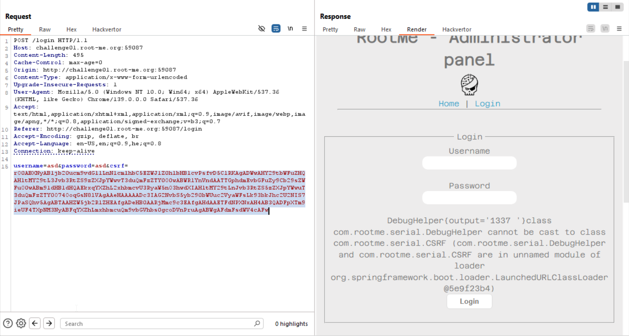Go to previous search match arrow
Viewport: 629px width, 336px height.
[x=35, y=323]
